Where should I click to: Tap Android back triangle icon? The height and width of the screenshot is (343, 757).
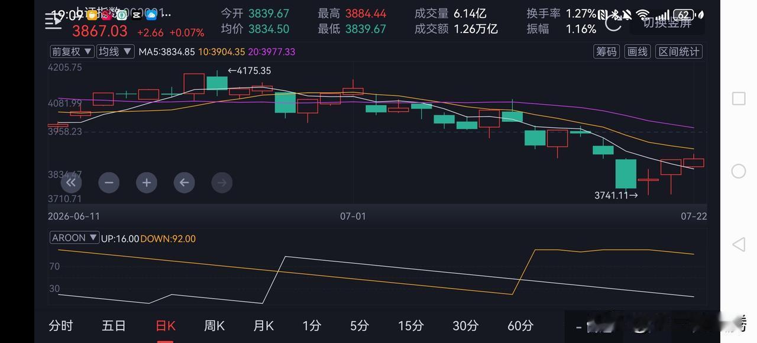tap(739, 244)
